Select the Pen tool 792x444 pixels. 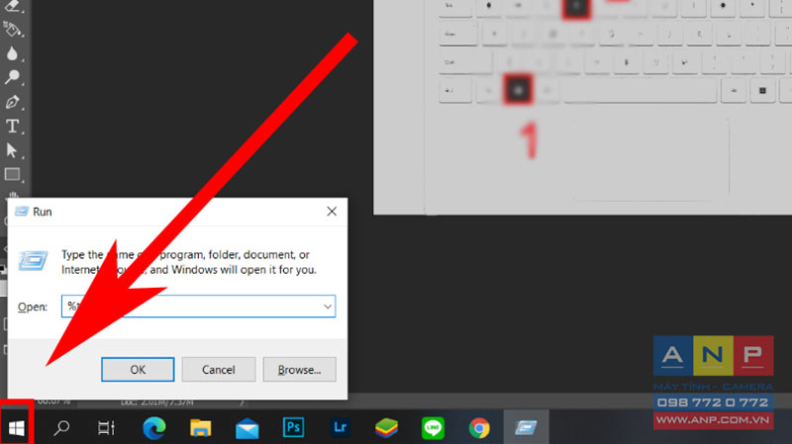(x=12, y=102)
